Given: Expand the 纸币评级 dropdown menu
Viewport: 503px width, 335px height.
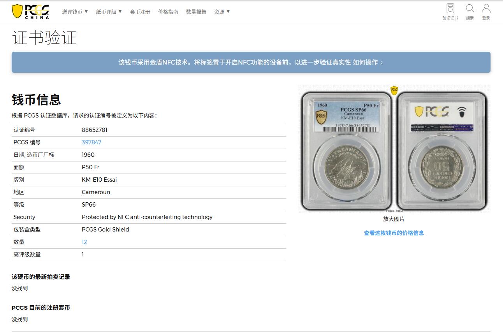Looking at the screenshot, I should point(109,12).
